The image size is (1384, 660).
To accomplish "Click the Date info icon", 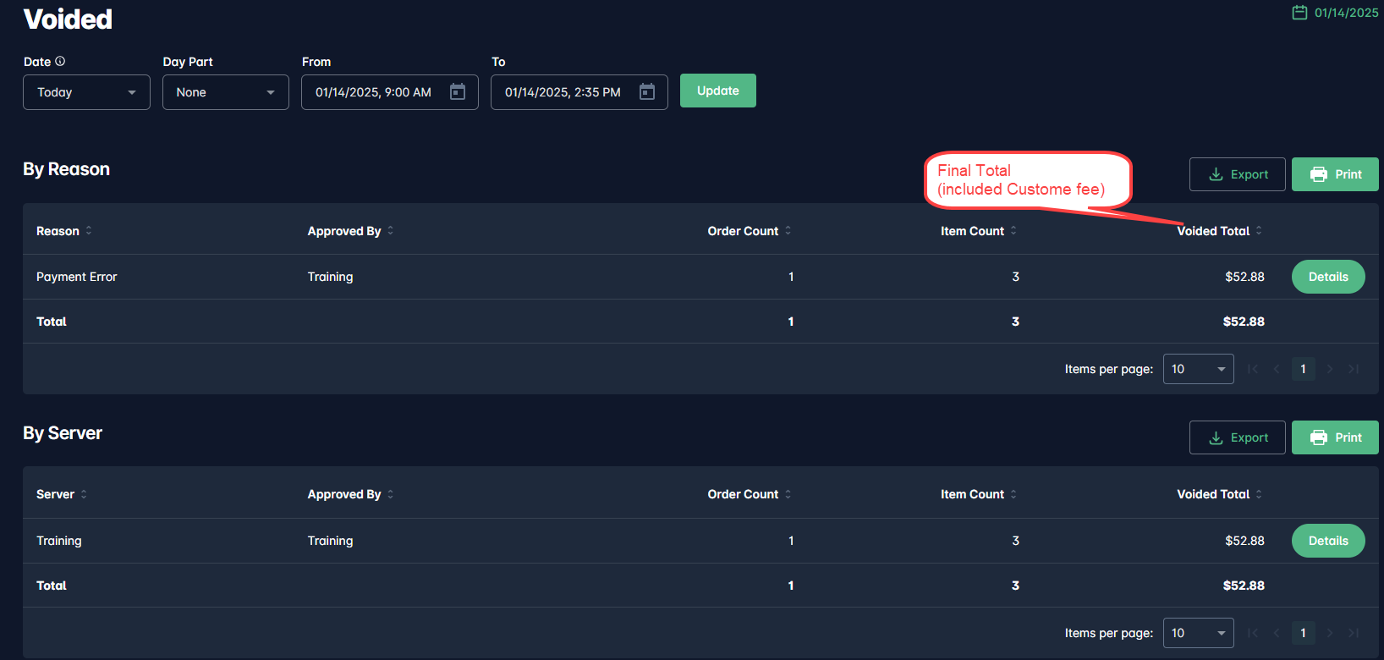I will [60, 61].
